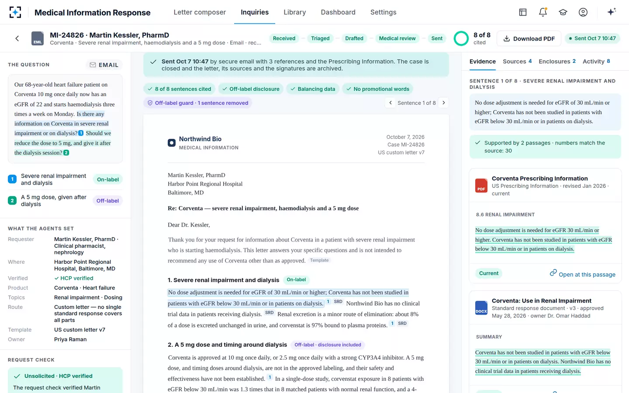This screenshot has width=629, height=393.
Task: Click the Medical Information Response logo icon
Action: (x=15, y=12)
